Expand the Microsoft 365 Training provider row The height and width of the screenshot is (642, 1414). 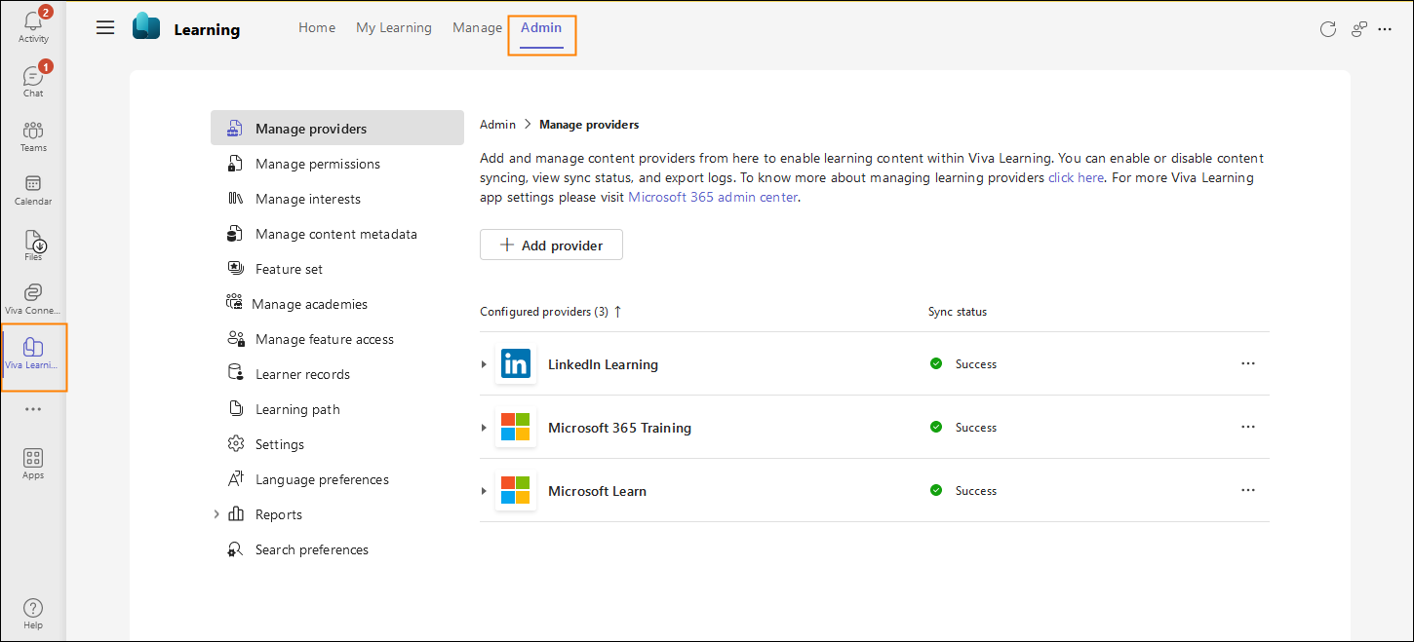[484, 428]
